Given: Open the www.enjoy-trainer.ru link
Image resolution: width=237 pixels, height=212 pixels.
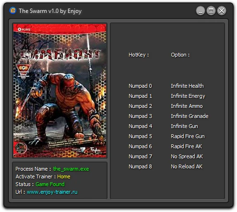Looking at the screenshot, I should pos(52,192).
